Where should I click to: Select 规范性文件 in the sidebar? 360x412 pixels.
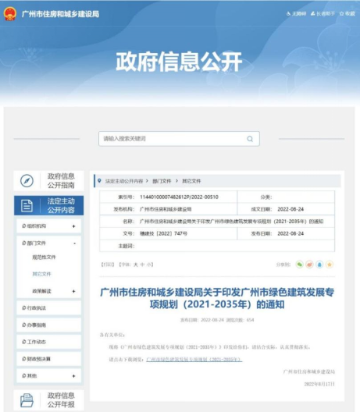pos(44,257)
